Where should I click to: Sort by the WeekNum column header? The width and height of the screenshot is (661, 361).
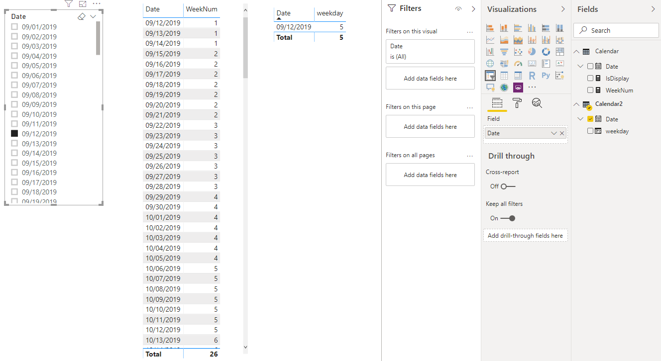tap(201, 9)
